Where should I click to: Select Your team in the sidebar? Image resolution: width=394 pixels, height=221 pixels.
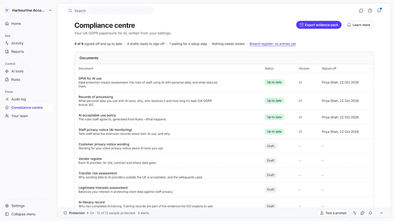click(20, 116)
